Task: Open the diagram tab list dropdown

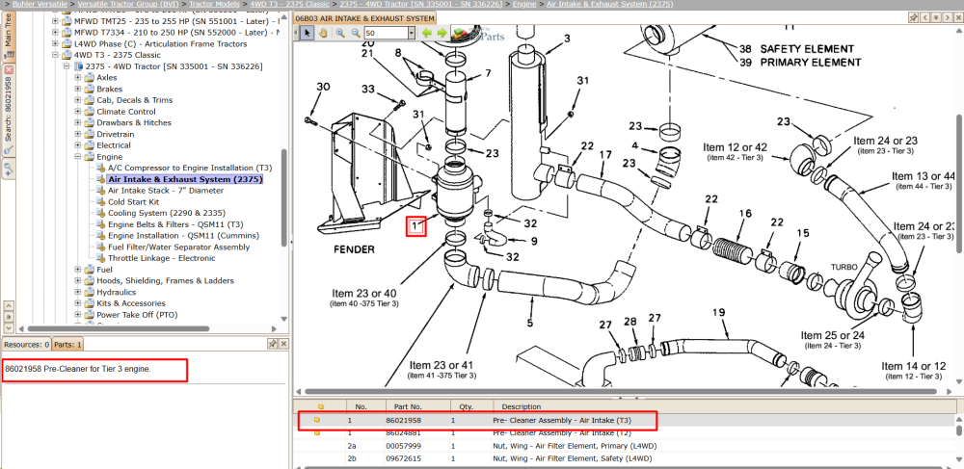Action: pyautogui.click(x=937, y=18)
